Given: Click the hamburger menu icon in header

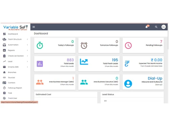Looking at the screenshot, I should tap(34, 27).
